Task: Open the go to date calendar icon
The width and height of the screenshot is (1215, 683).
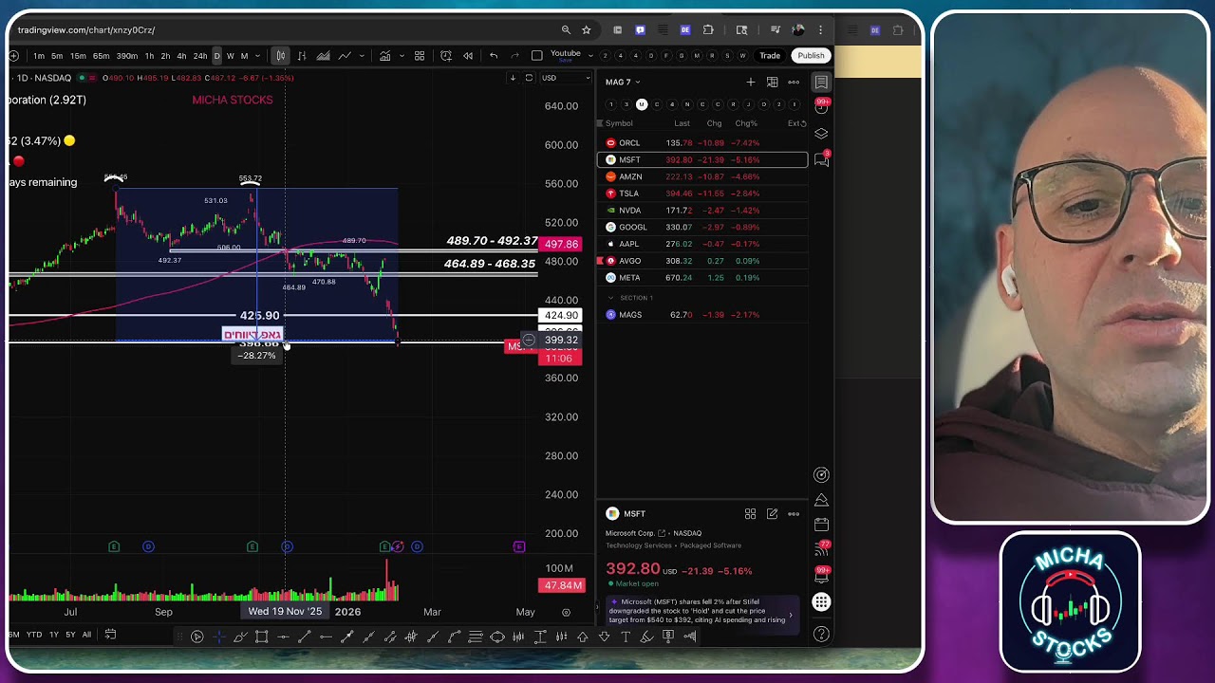Action: pyautogui.click(x=110, y=635)
